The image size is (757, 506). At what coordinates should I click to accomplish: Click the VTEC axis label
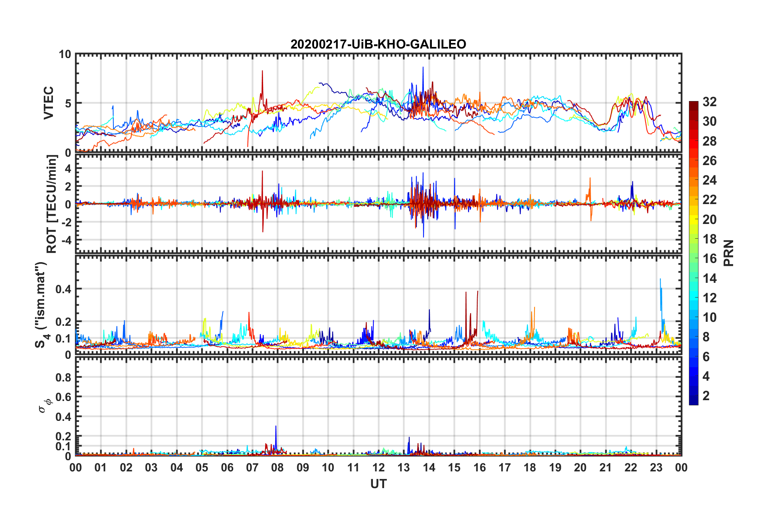tap(49, 103)
